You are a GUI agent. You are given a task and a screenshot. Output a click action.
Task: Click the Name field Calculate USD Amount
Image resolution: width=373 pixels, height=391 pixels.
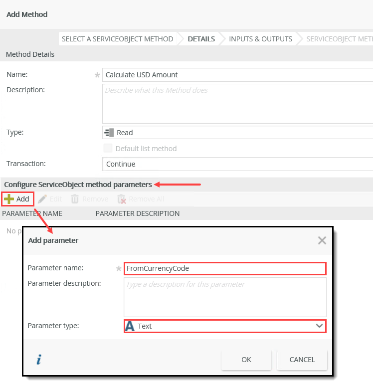click(237, 75)
